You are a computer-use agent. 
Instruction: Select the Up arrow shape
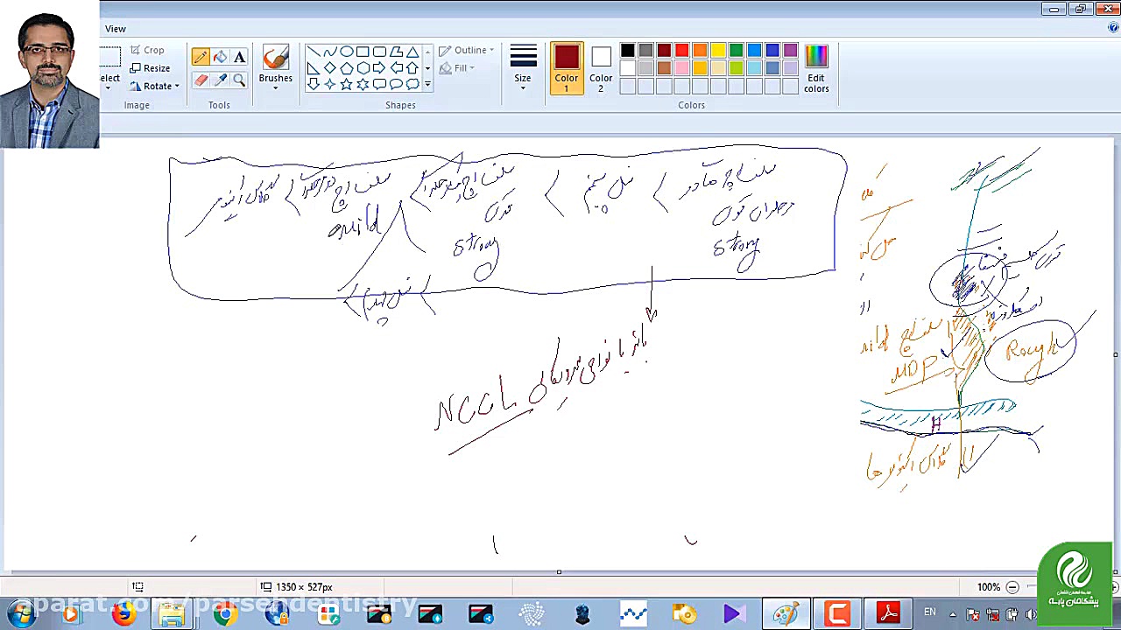point(412,68)
